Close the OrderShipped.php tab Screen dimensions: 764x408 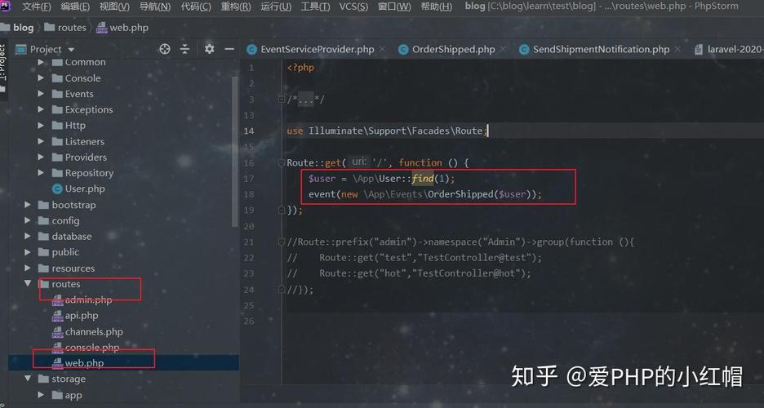504,49
